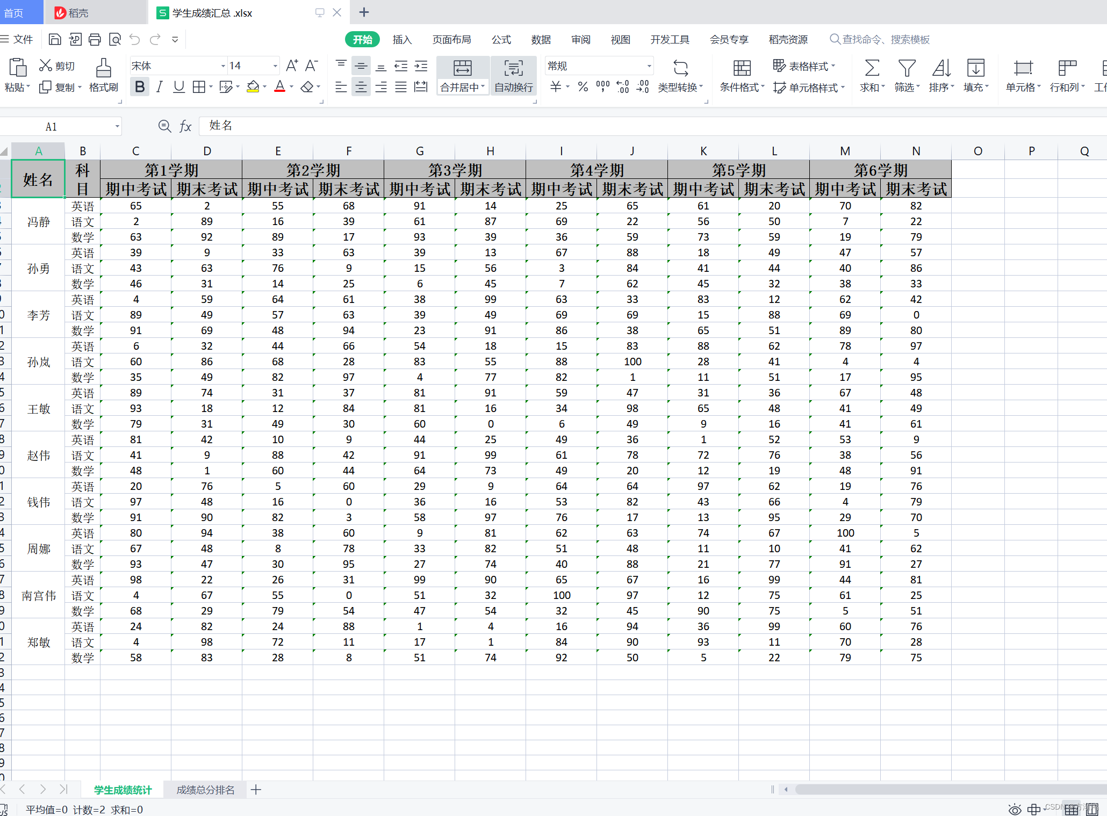
Task: Toggle Italic formatting
Action: tap(159, 86)
